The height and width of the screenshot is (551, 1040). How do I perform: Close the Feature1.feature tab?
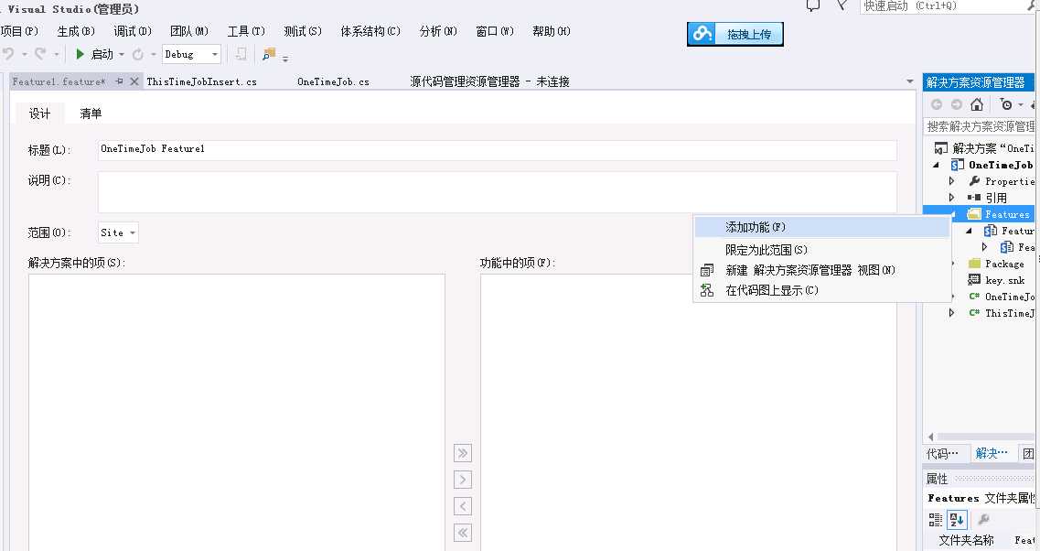pos(134,81)
